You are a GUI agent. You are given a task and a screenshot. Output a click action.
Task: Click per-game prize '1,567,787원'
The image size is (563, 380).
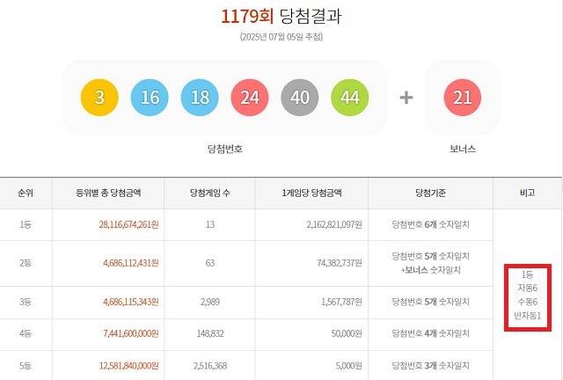point(341,302)
